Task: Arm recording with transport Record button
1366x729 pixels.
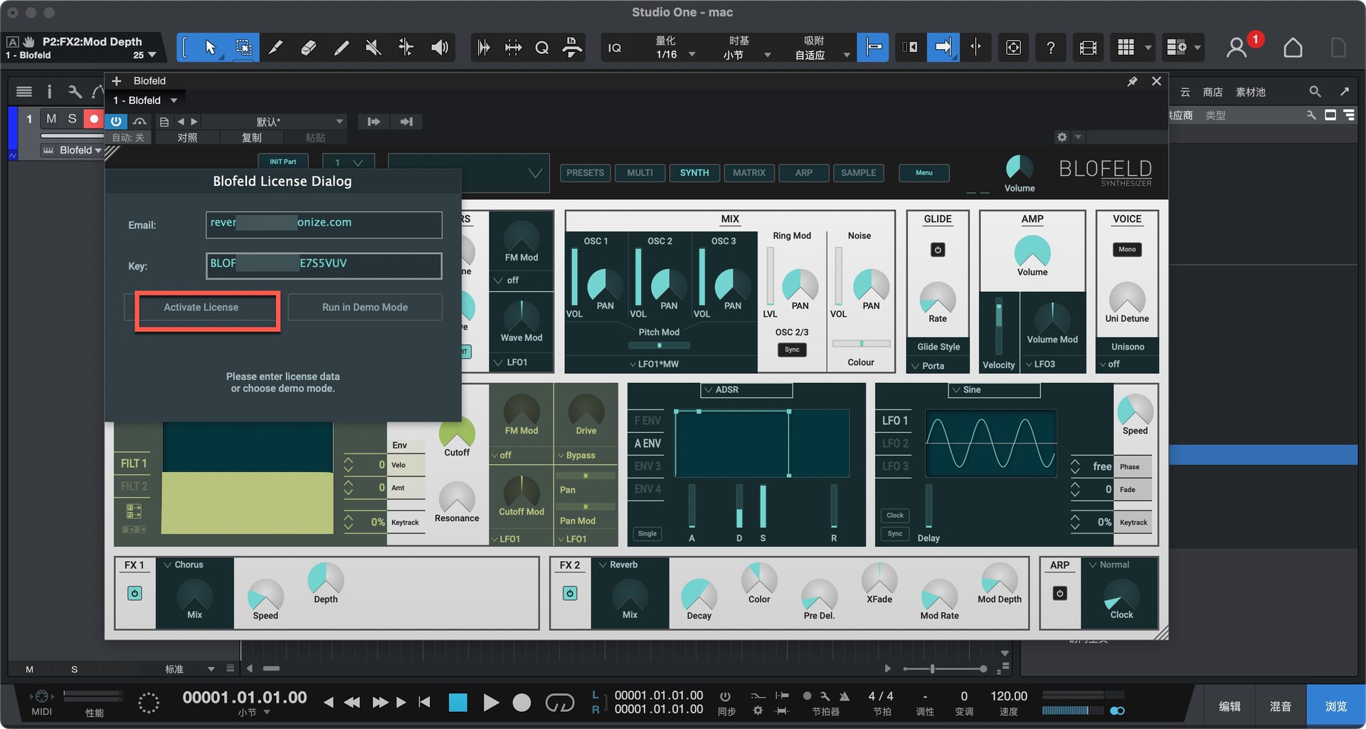Action: (521, 703)
